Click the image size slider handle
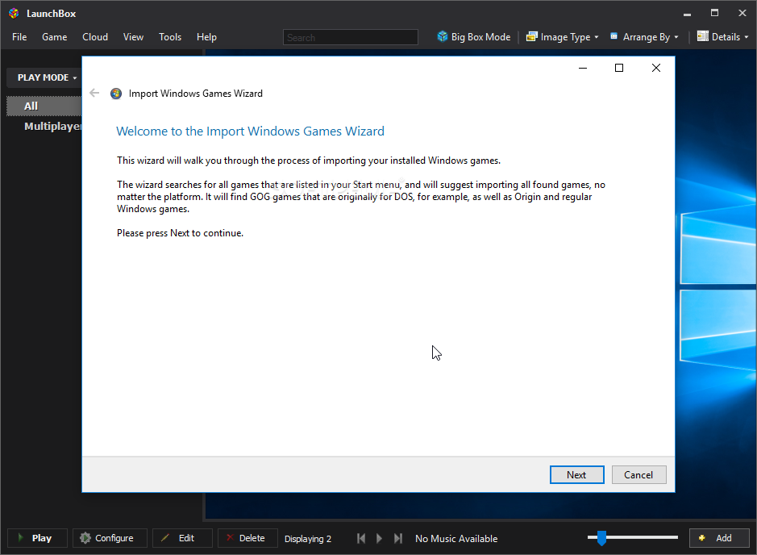This screenshot has height=555, width=757. 601,537
